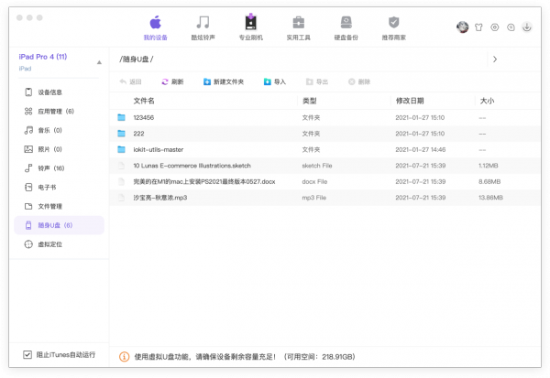The height and width of the screenshot is (378, 550).
Task: Switch to 酷炫铃声 ringtone tab
Action: point(203,27)
